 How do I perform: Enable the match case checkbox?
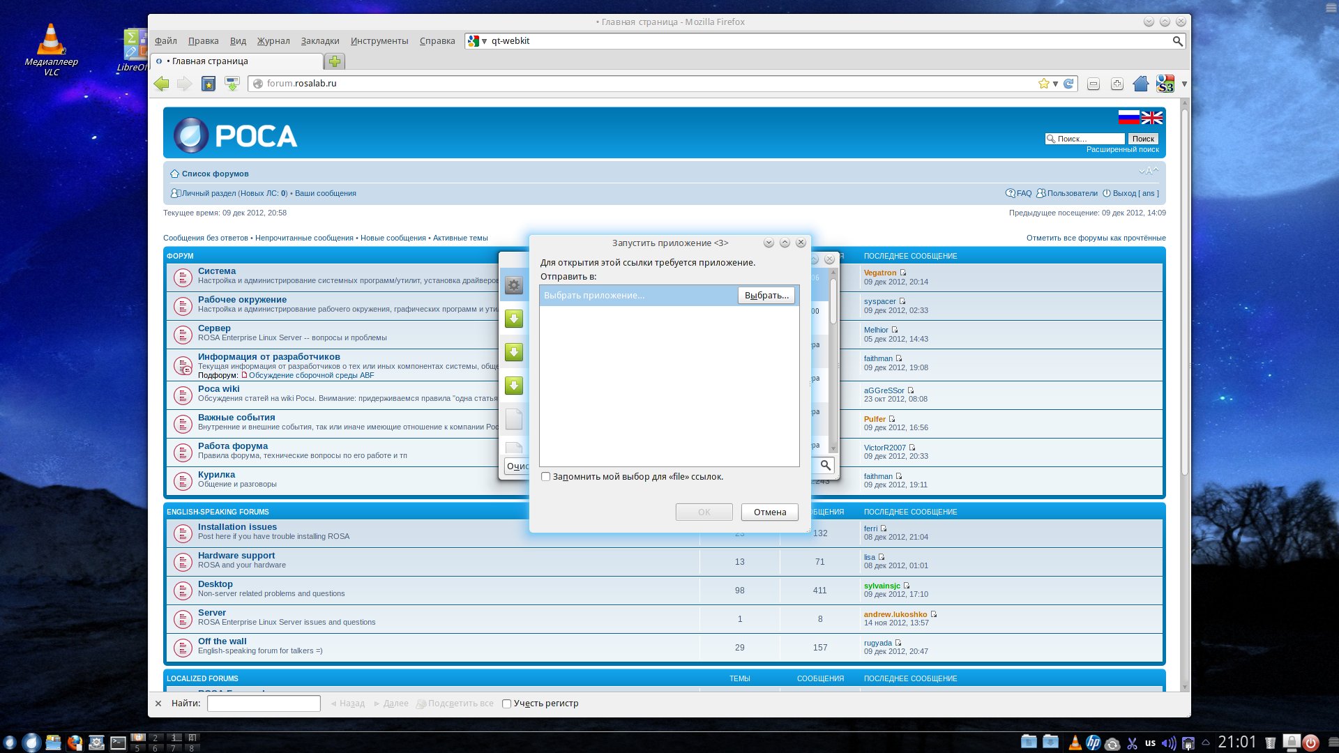507,703
